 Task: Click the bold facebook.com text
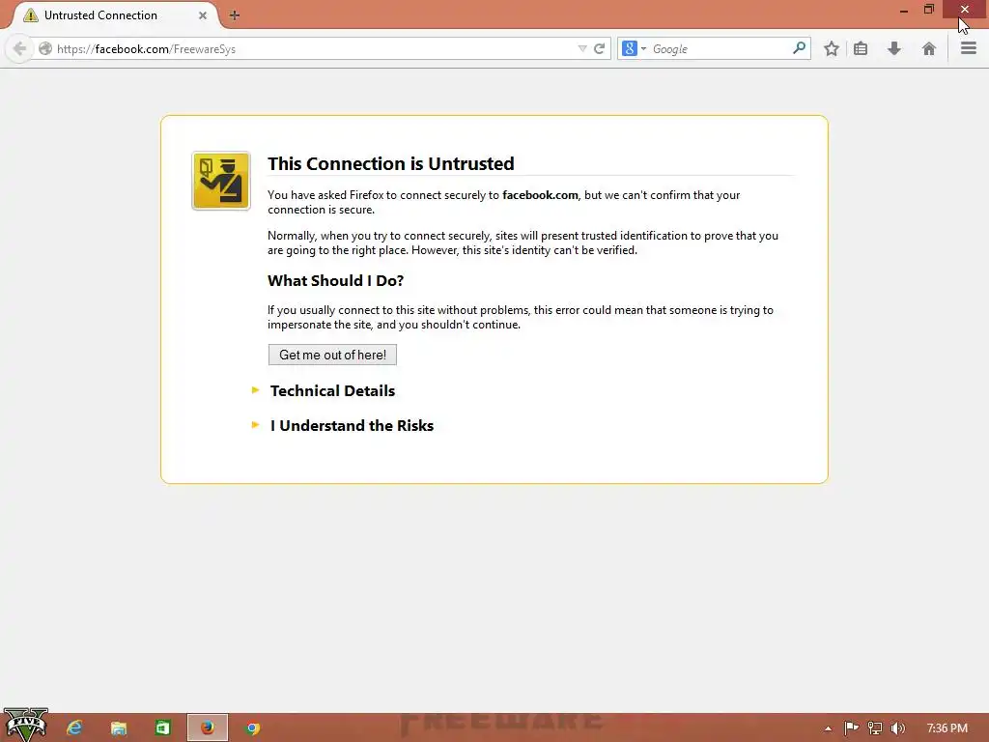click(540, 195)
